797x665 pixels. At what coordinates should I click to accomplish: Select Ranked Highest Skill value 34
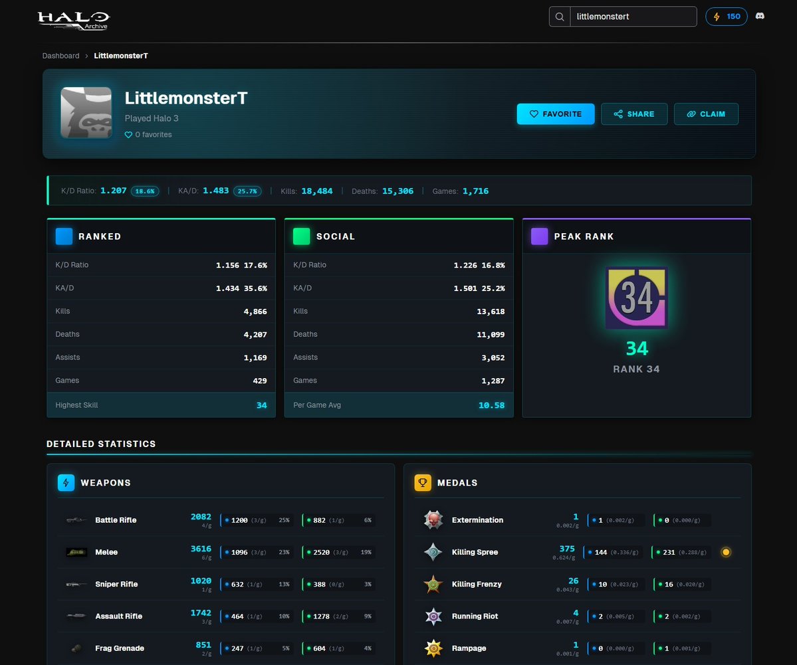coord(261,405)
